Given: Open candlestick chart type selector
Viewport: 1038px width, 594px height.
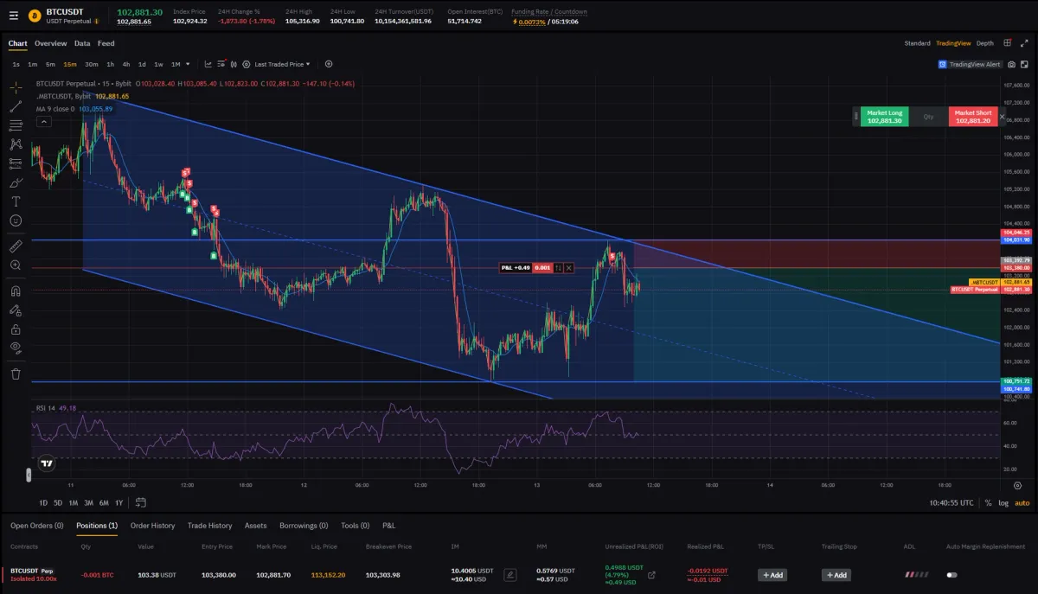Looking at the screenshot, I should (x=234, y=64).
